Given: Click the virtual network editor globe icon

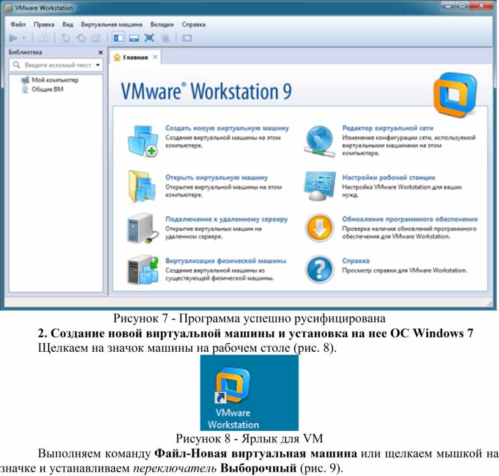Looking at the screenshot, I should pos(319,141).
